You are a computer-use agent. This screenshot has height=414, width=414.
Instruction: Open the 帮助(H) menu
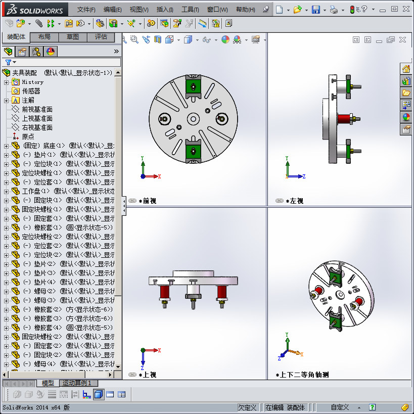click(x=246, y=10)
